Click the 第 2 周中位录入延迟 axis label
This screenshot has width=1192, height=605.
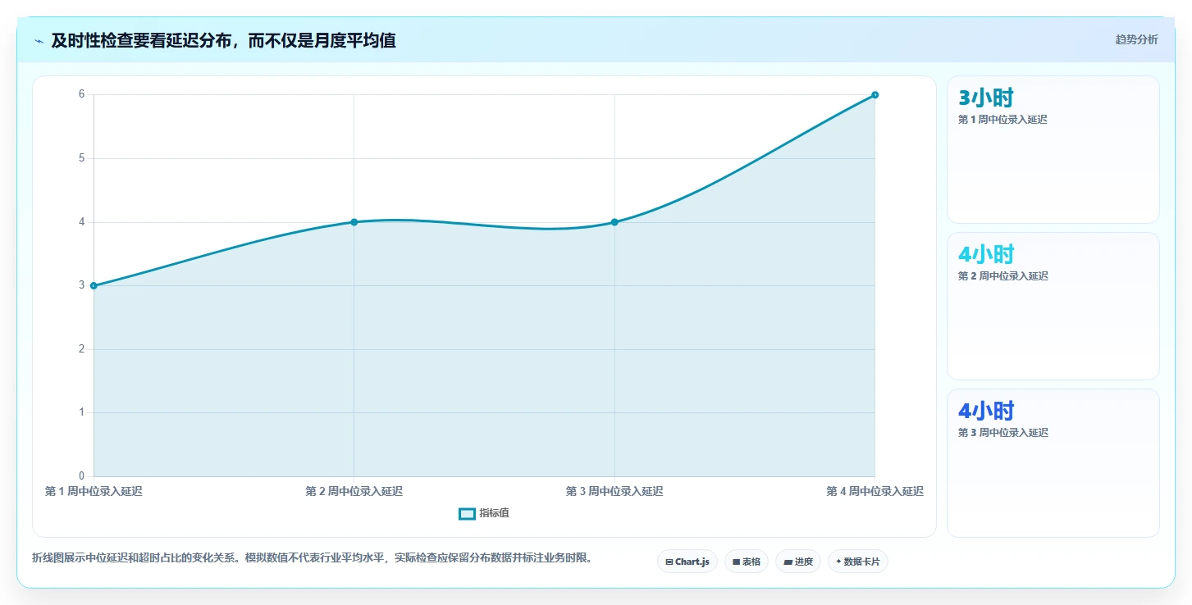354,492
